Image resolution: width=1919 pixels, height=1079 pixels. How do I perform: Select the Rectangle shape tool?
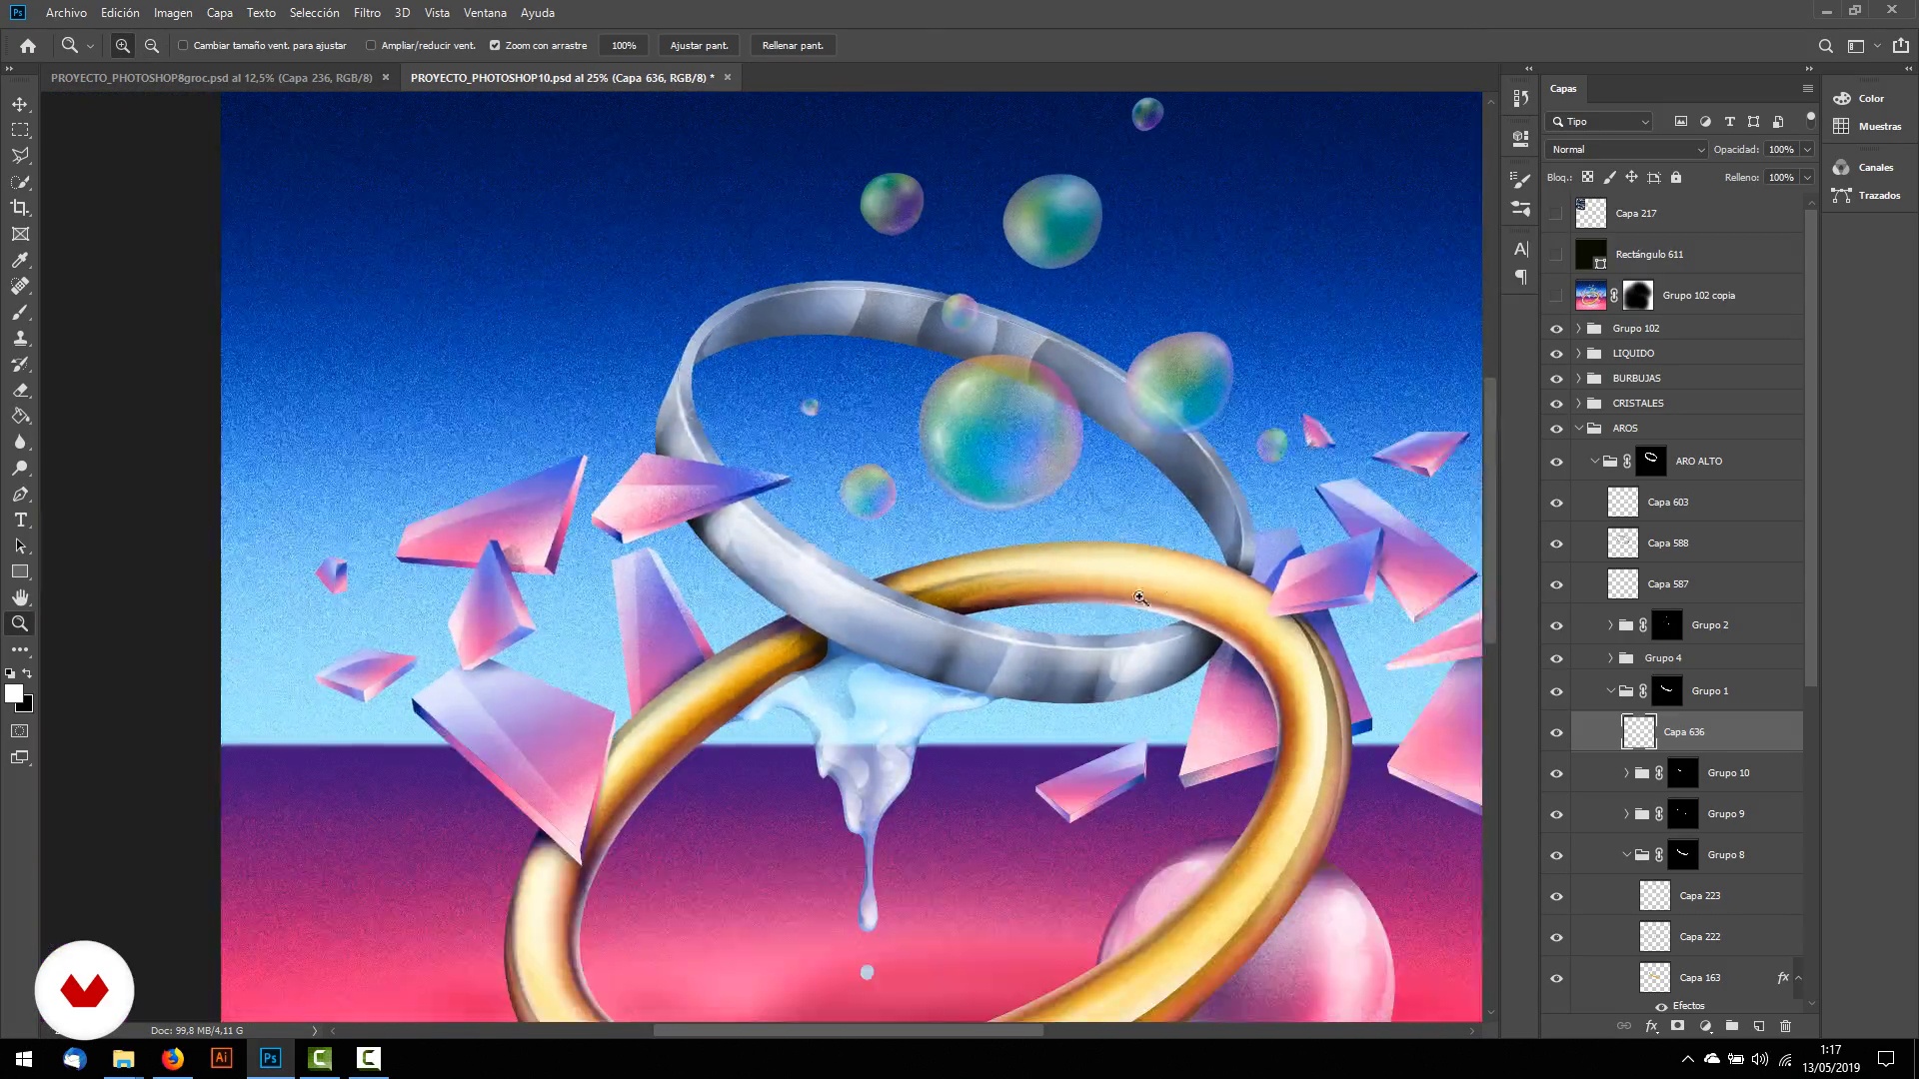pyautogui.click(x=20, y=571)
